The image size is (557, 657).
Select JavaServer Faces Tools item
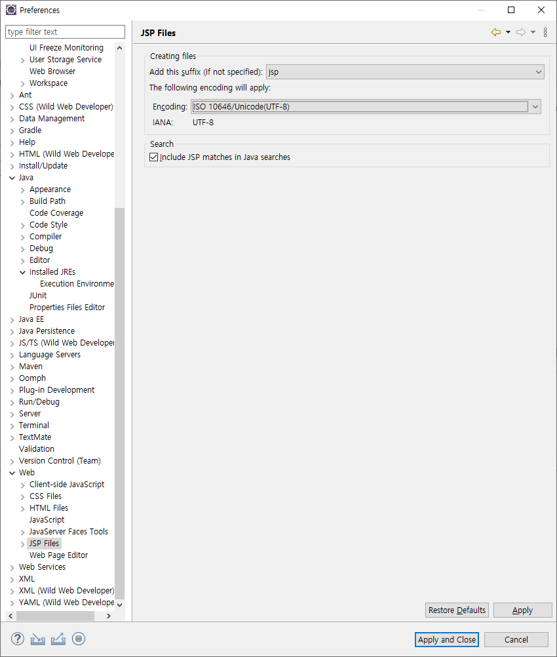69,532
